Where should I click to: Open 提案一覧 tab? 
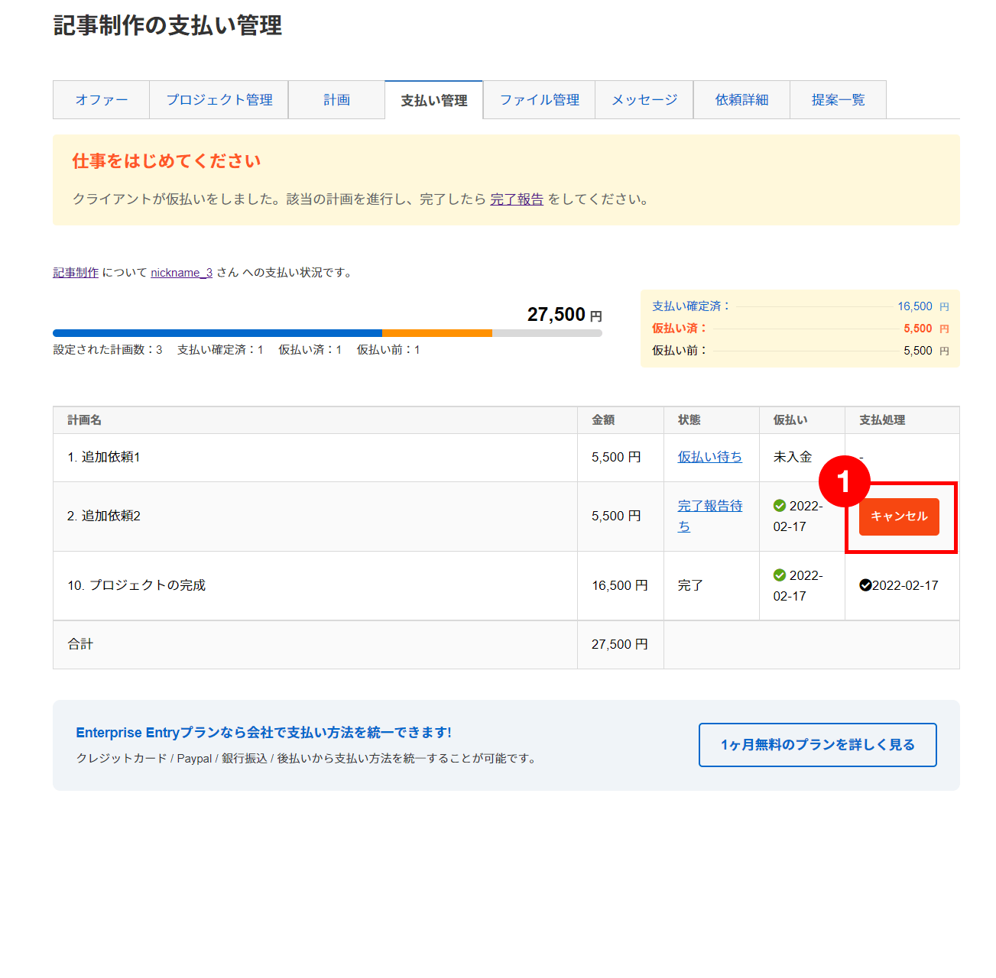pos(838,100)
